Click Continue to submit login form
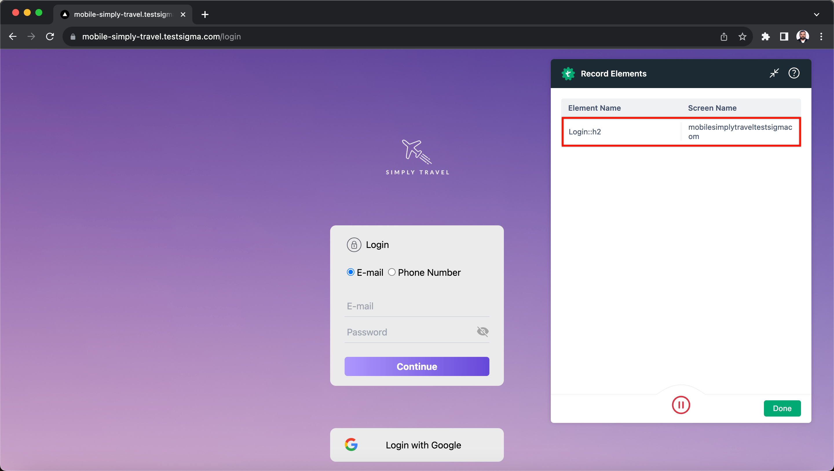This screenshot has width=834, height=471. 416,366
